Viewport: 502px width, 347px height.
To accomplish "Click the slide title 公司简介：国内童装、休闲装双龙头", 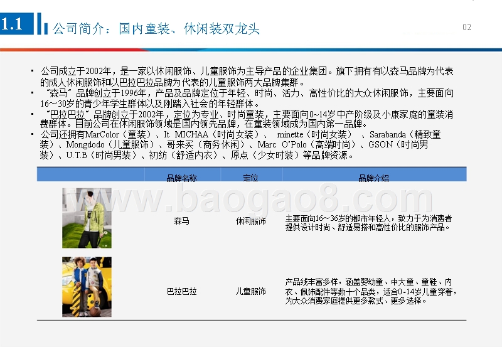I will tap(156, 28).
